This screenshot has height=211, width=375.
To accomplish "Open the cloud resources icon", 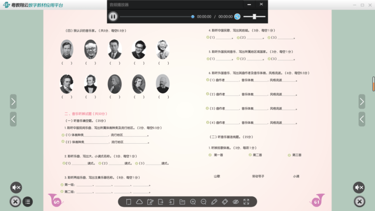I will 139,202.
